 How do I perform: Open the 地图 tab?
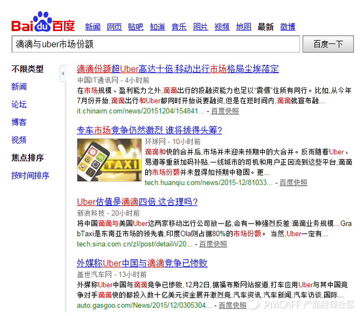tap(243, 27)
